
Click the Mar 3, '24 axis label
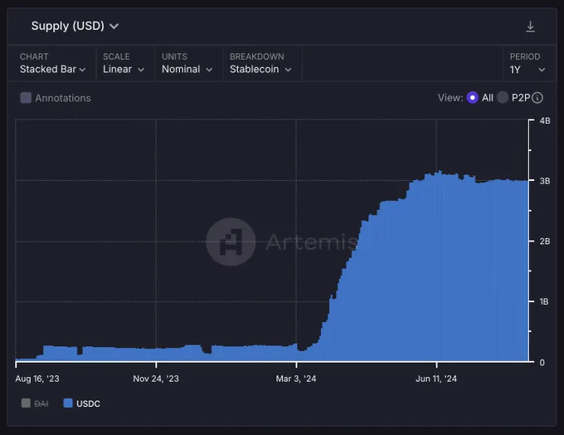point(296,379)
